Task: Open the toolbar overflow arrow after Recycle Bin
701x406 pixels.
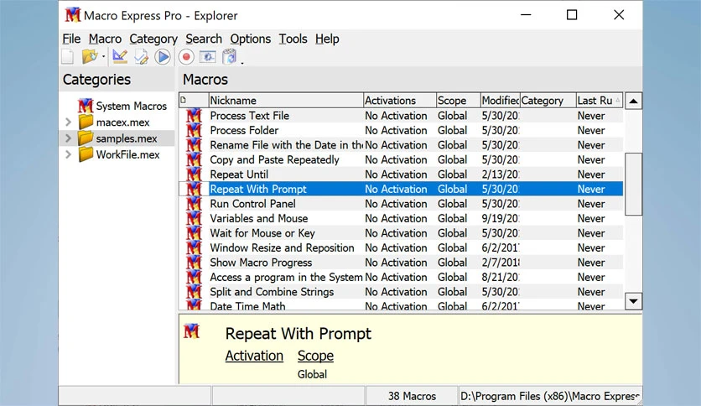Action: pos(242,63)
